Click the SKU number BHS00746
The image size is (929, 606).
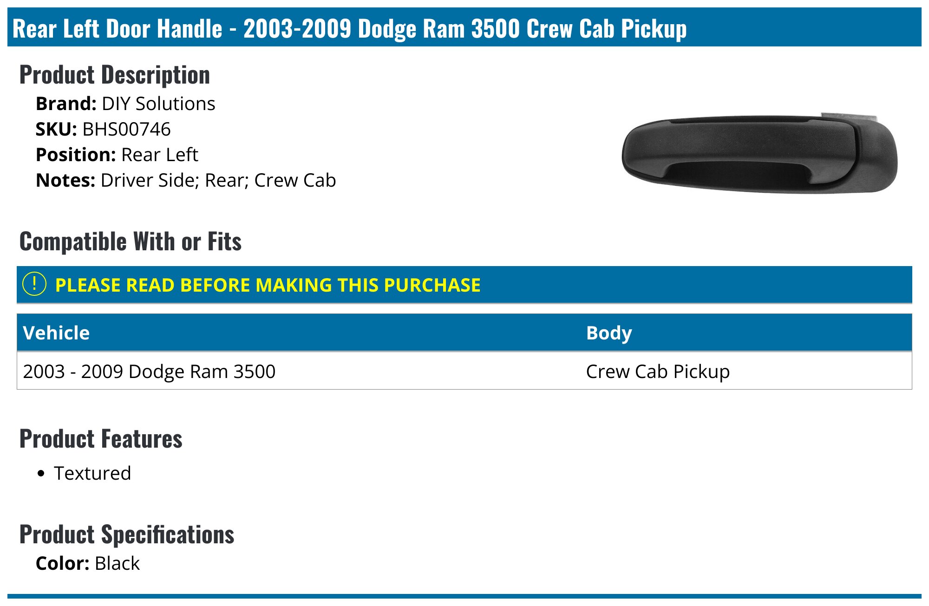pos(126,129)
